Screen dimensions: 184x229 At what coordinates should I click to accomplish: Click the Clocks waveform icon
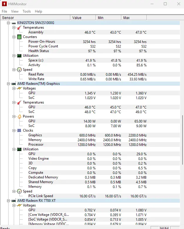(x=19, y=130)
